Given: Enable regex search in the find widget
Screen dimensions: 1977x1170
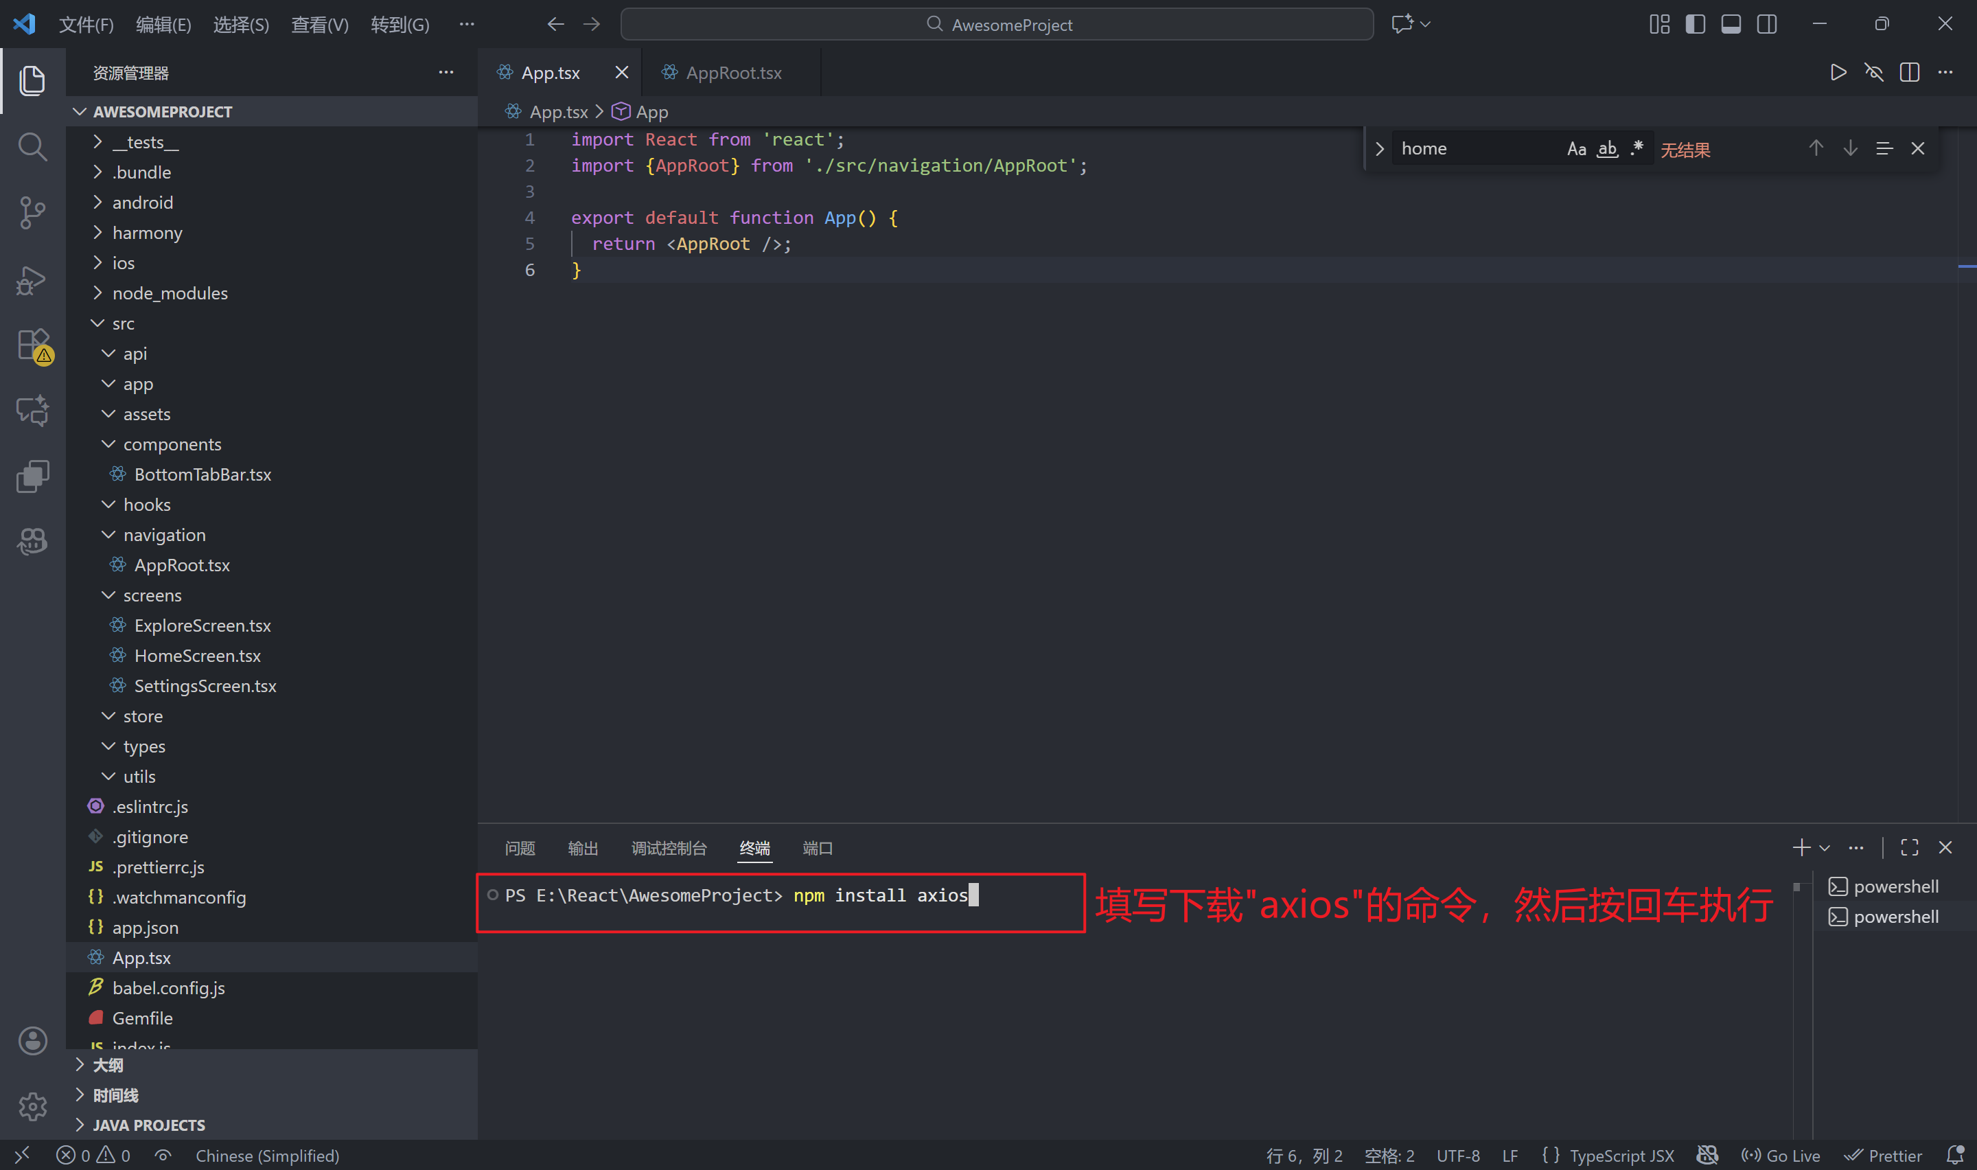Looking at the screenshot, I should (1637, 148).
